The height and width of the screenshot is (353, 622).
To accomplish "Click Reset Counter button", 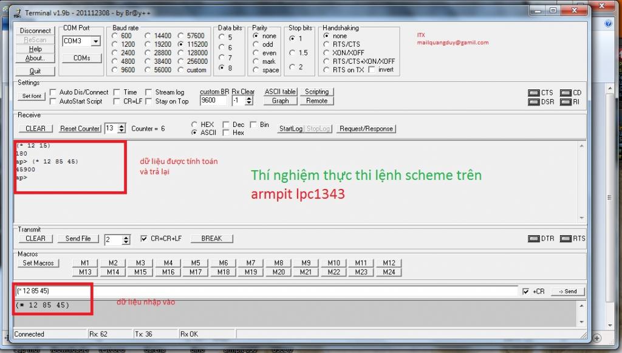I will click(x=80, y=129).
